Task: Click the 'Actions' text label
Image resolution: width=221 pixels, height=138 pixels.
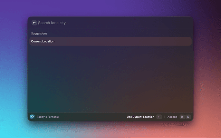Action: (172, 117)
